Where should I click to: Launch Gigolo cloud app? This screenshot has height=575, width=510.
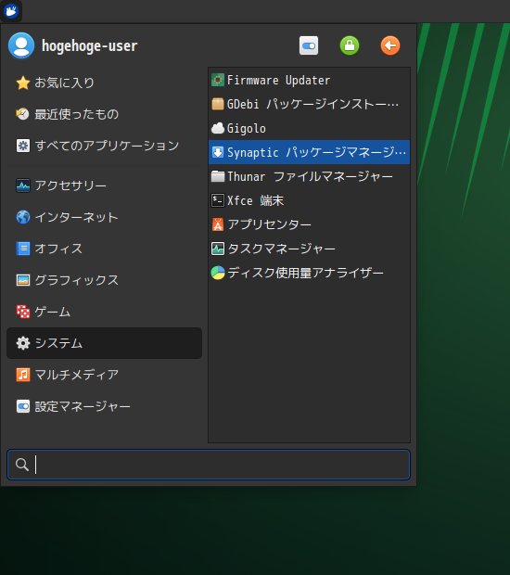(x=309, y=128)
